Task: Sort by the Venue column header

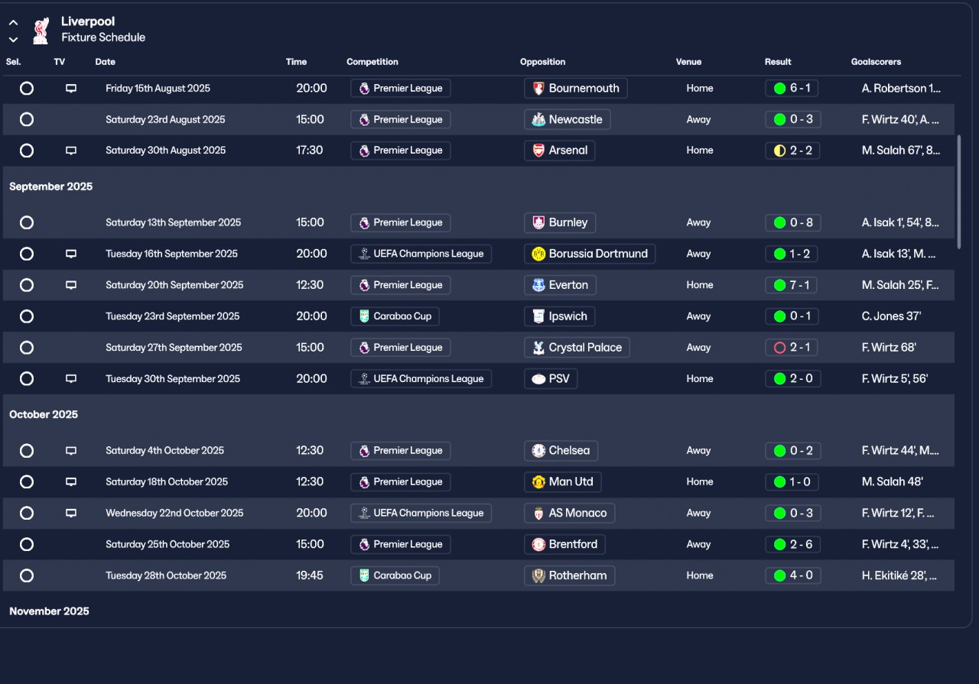Action: [x=688, y=62]
